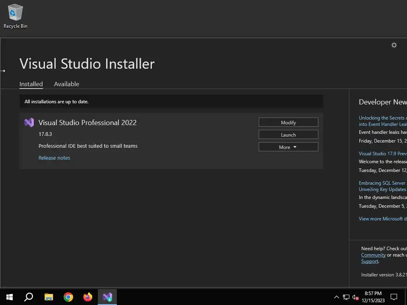Open the Recycle Bin desktop icon

pyautogui.click(x=16, y=16)
